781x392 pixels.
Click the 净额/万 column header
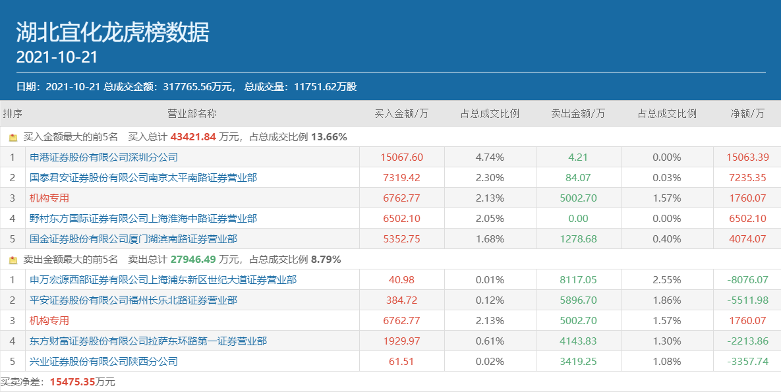pos(747,113)
